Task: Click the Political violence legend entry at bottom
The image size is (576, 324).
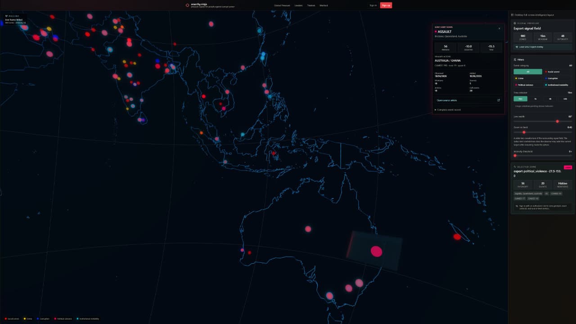Action: tap(64, 319)
